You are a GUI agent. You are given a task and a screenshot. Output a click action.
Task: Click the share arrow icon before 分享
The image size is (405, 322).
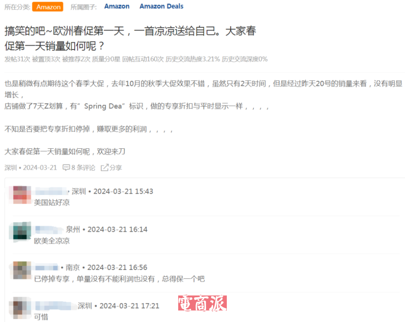click(105, 168)
